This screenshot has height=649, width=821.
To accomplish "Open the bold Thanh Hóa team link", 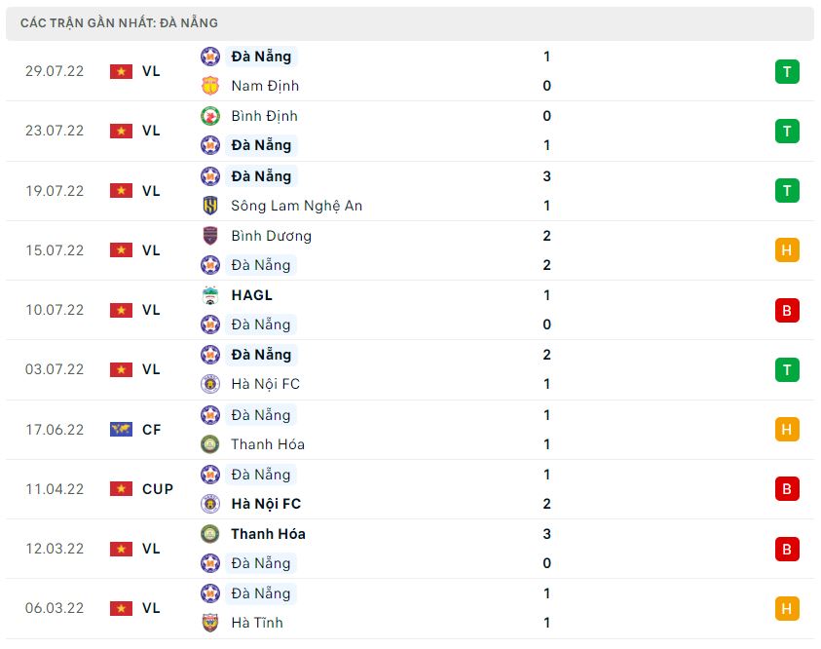I will tap(268, 534).
